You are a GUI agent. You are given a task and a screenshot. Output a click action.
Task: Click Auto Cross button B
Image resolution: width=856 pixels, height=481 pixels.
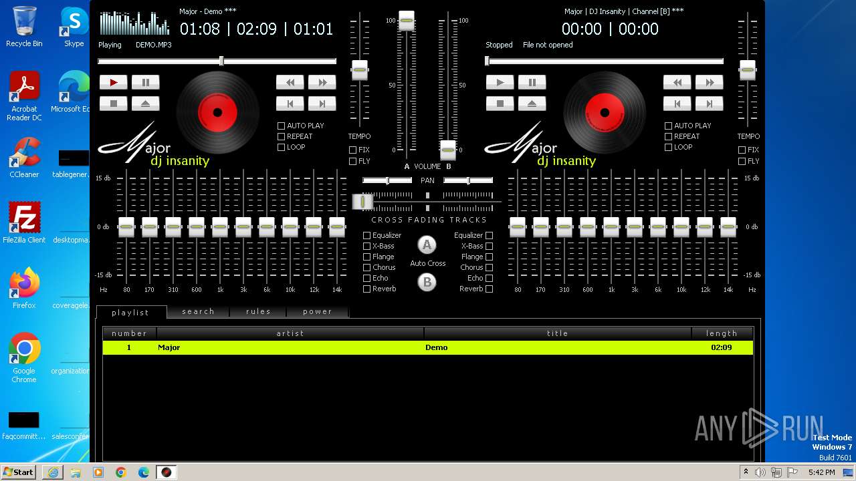(x=427, y=282)
